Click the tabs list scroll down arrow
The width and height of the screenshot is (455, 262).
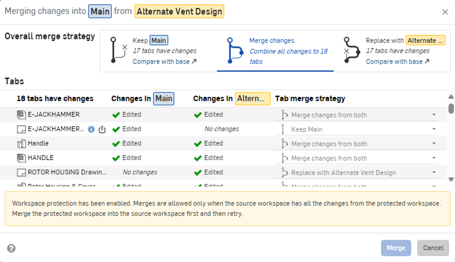[x=451, y=179]
